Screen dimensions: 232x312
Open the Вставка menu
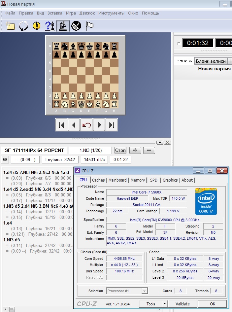(55, 13)
